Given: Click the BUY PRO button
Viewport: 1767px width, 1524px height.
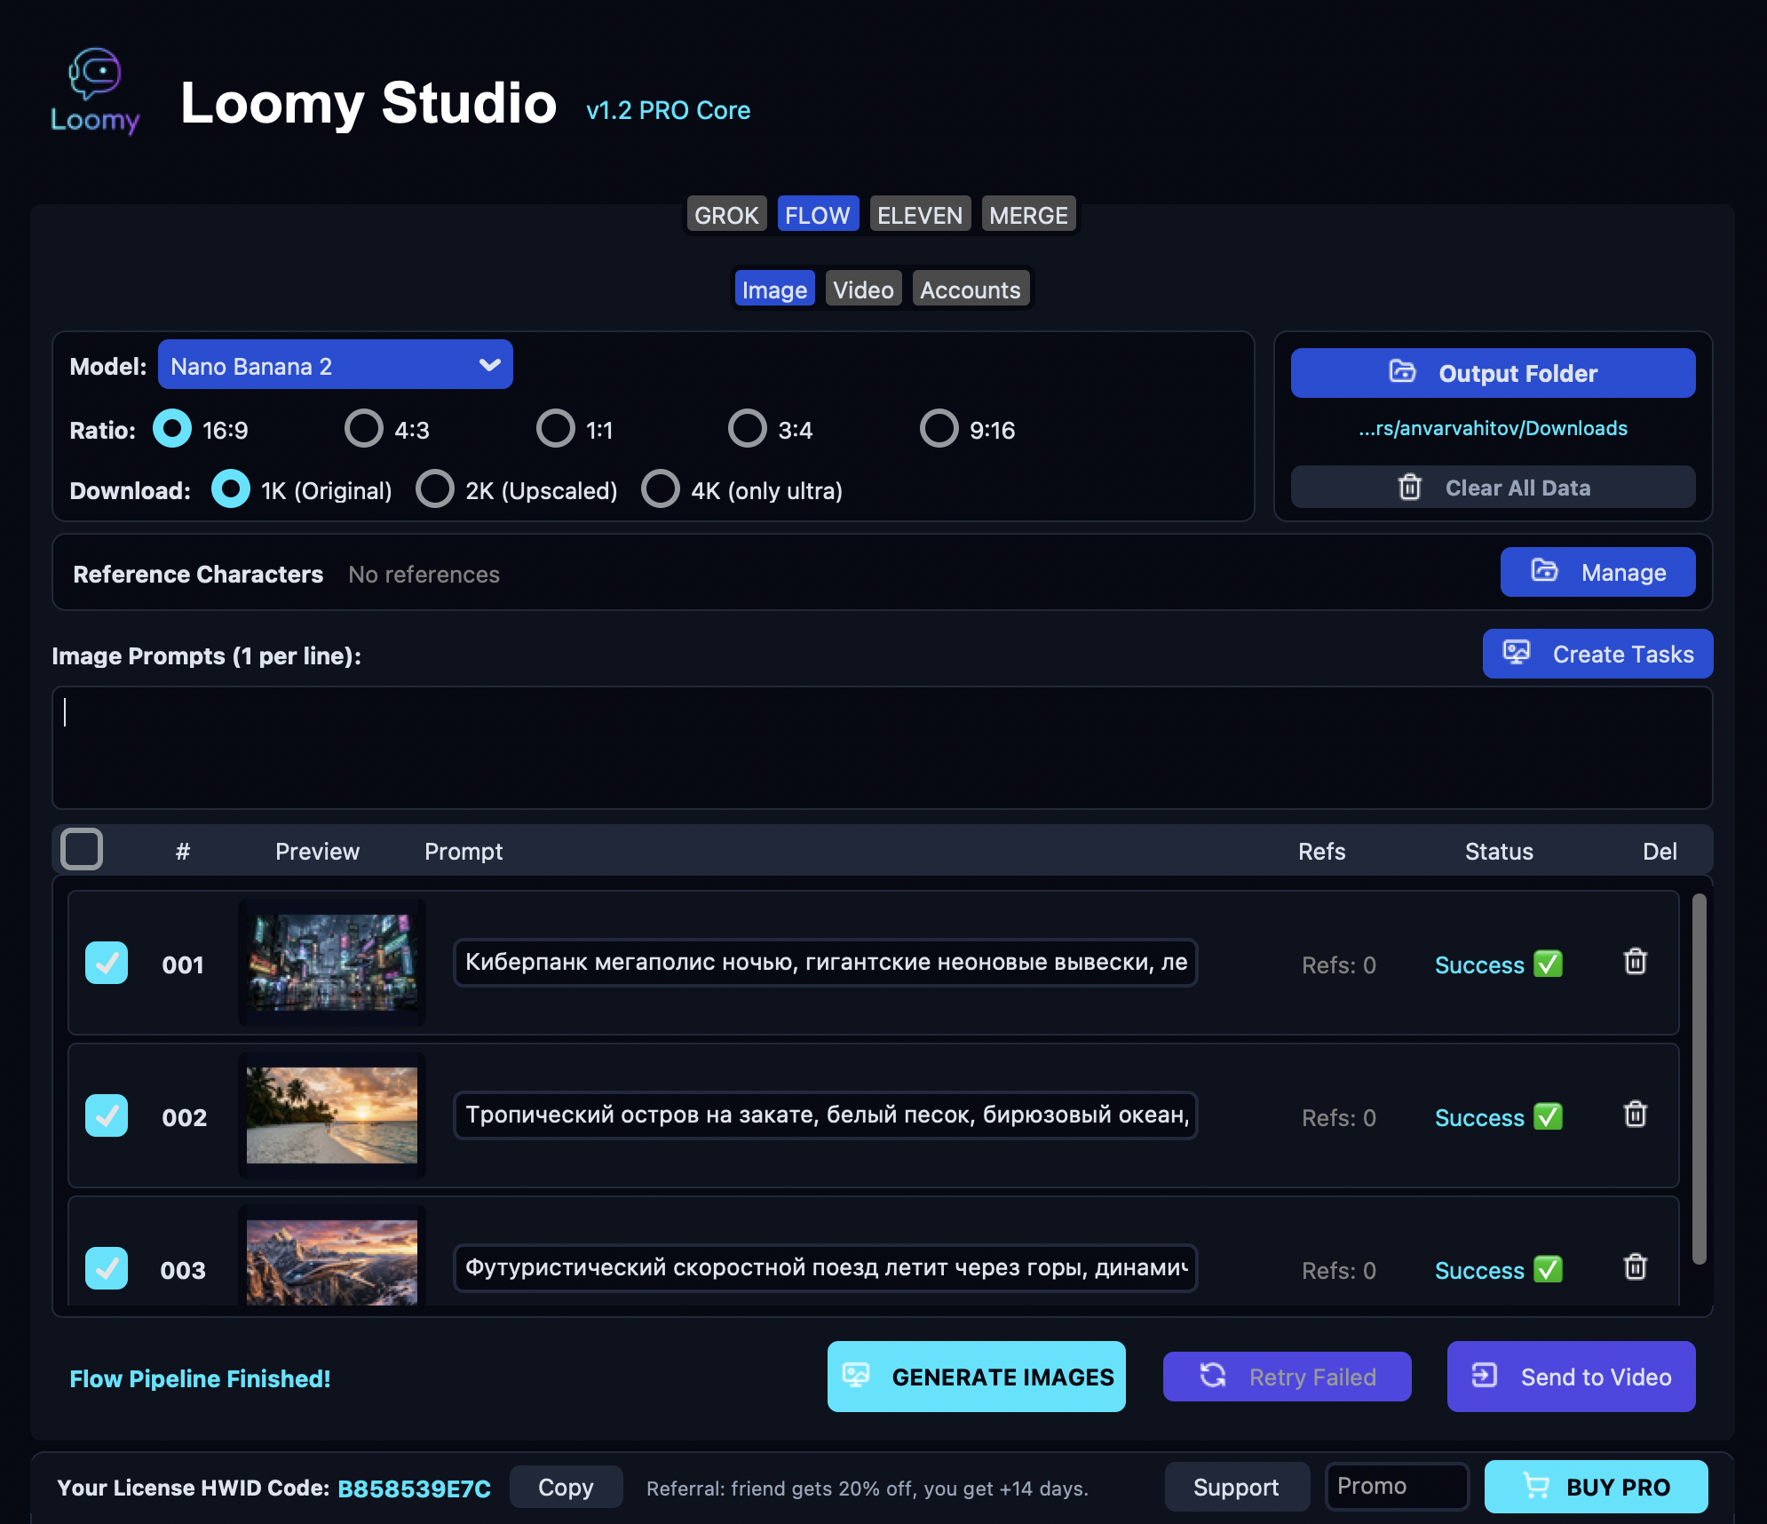Looking at the screenshot, I should [x=1596, y=1487].
